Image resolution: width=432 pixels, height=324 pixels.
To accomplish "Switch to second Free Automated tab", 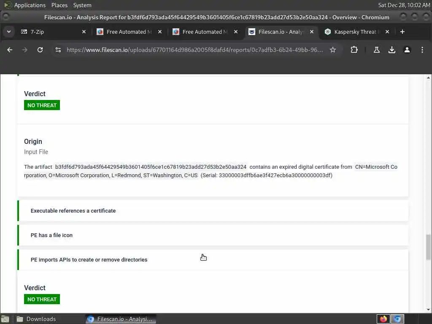I will (x=204, y=32).
